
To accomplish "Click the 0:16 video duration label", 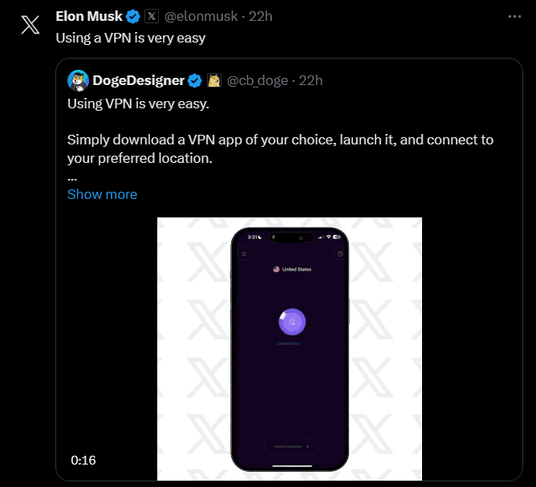I will coord(83,461).
